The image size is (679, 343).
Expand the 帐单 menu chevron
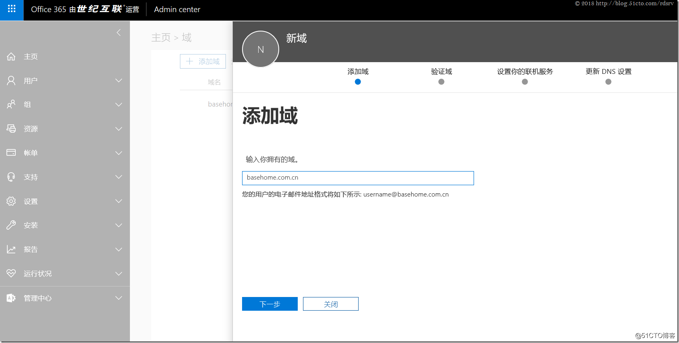(119, 153)
